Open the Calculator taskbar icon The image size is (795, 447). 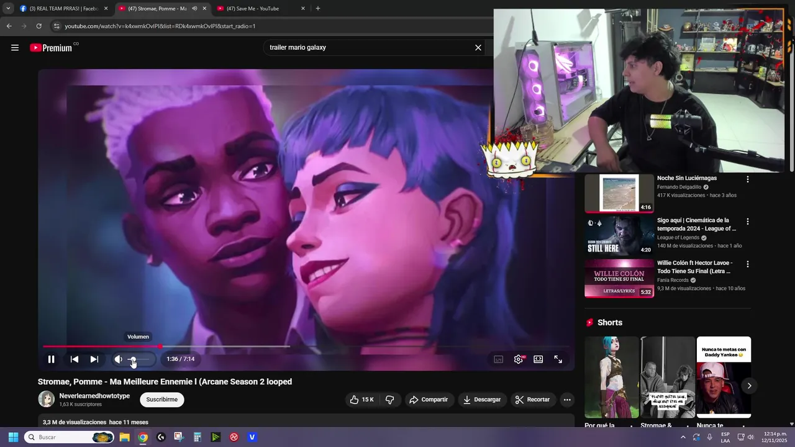point(198,437)
